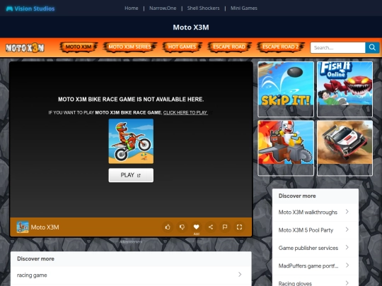Select the ESCAPE ROAD 2 tab
The image size is (382, 286).
(x=281, y=47)
